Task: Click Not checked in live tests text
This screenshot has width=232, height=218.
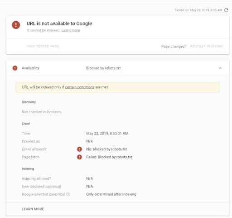Action: [x=42, y=112]
